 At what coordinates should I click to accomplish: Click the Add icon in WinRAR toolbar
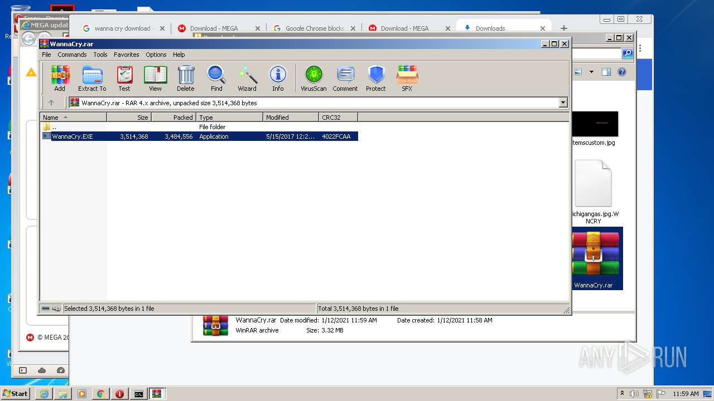60,79
